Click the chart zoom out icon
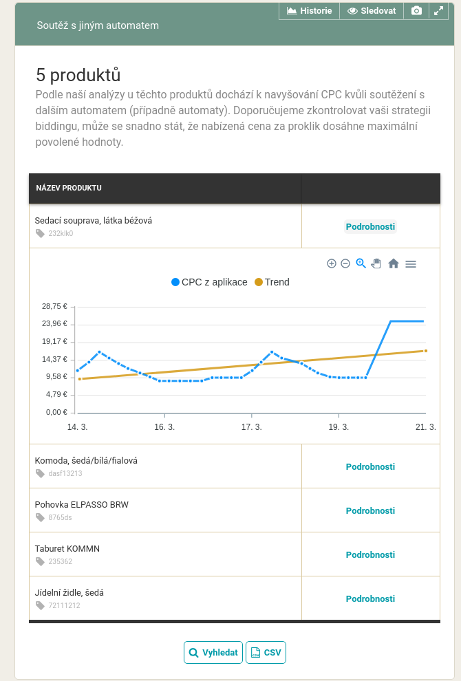Screen dimensions: 461x681 tap(345, 263)
